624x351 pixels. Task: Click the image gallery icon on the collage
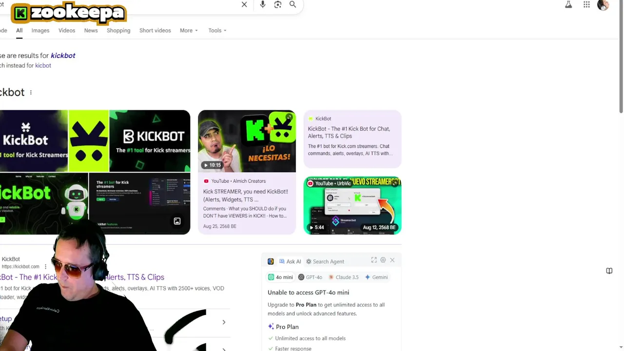click(177, 221)
